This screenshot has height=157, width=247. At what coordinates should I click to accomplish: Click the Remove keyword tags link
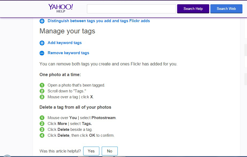click(x=68, y=53)
